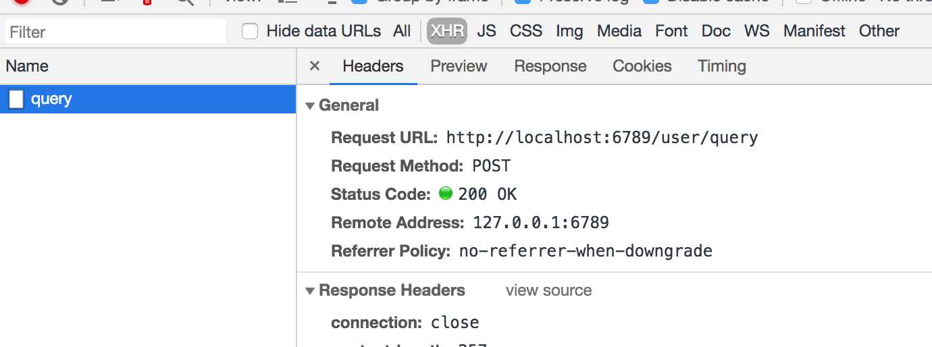Open the Response tab

click(550, 66)
